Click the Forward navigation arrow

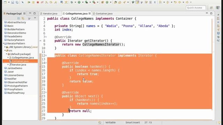[x=187, y=2]
